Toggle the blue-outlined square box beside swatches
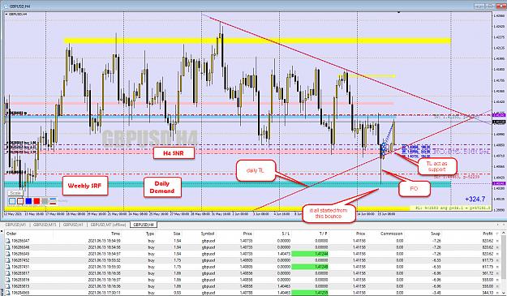 pos(12,201)
